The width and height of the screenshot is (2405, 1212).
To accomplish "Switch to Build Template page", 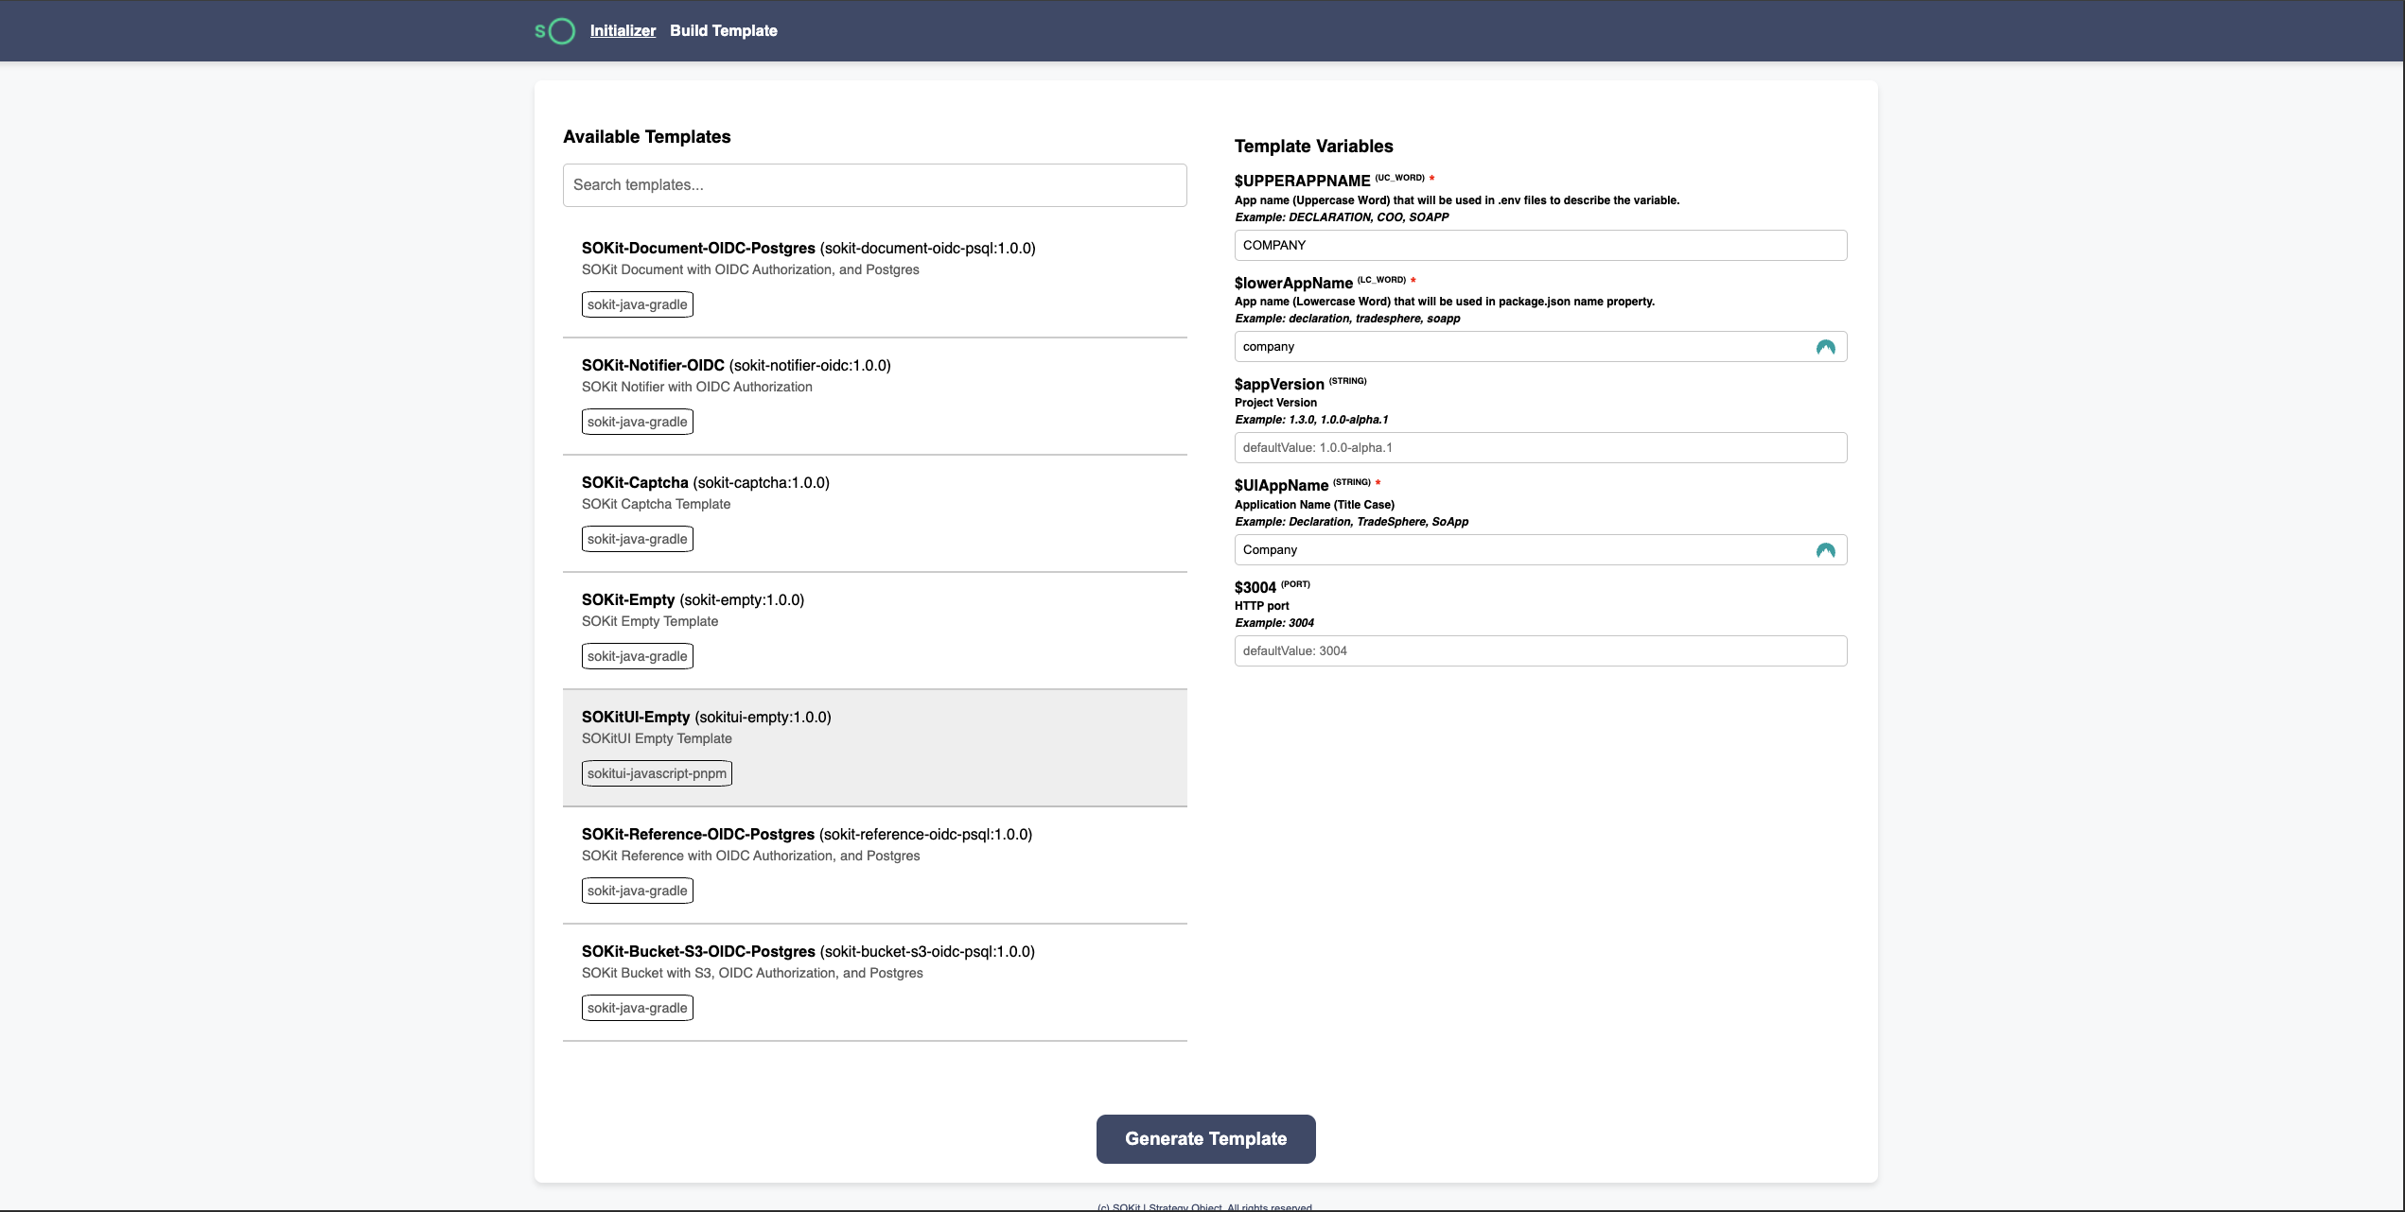I will click(723, 30).
